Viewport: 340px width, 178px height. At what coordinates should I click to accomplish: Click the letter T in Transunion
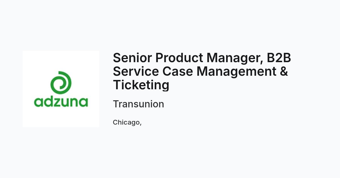116,104
